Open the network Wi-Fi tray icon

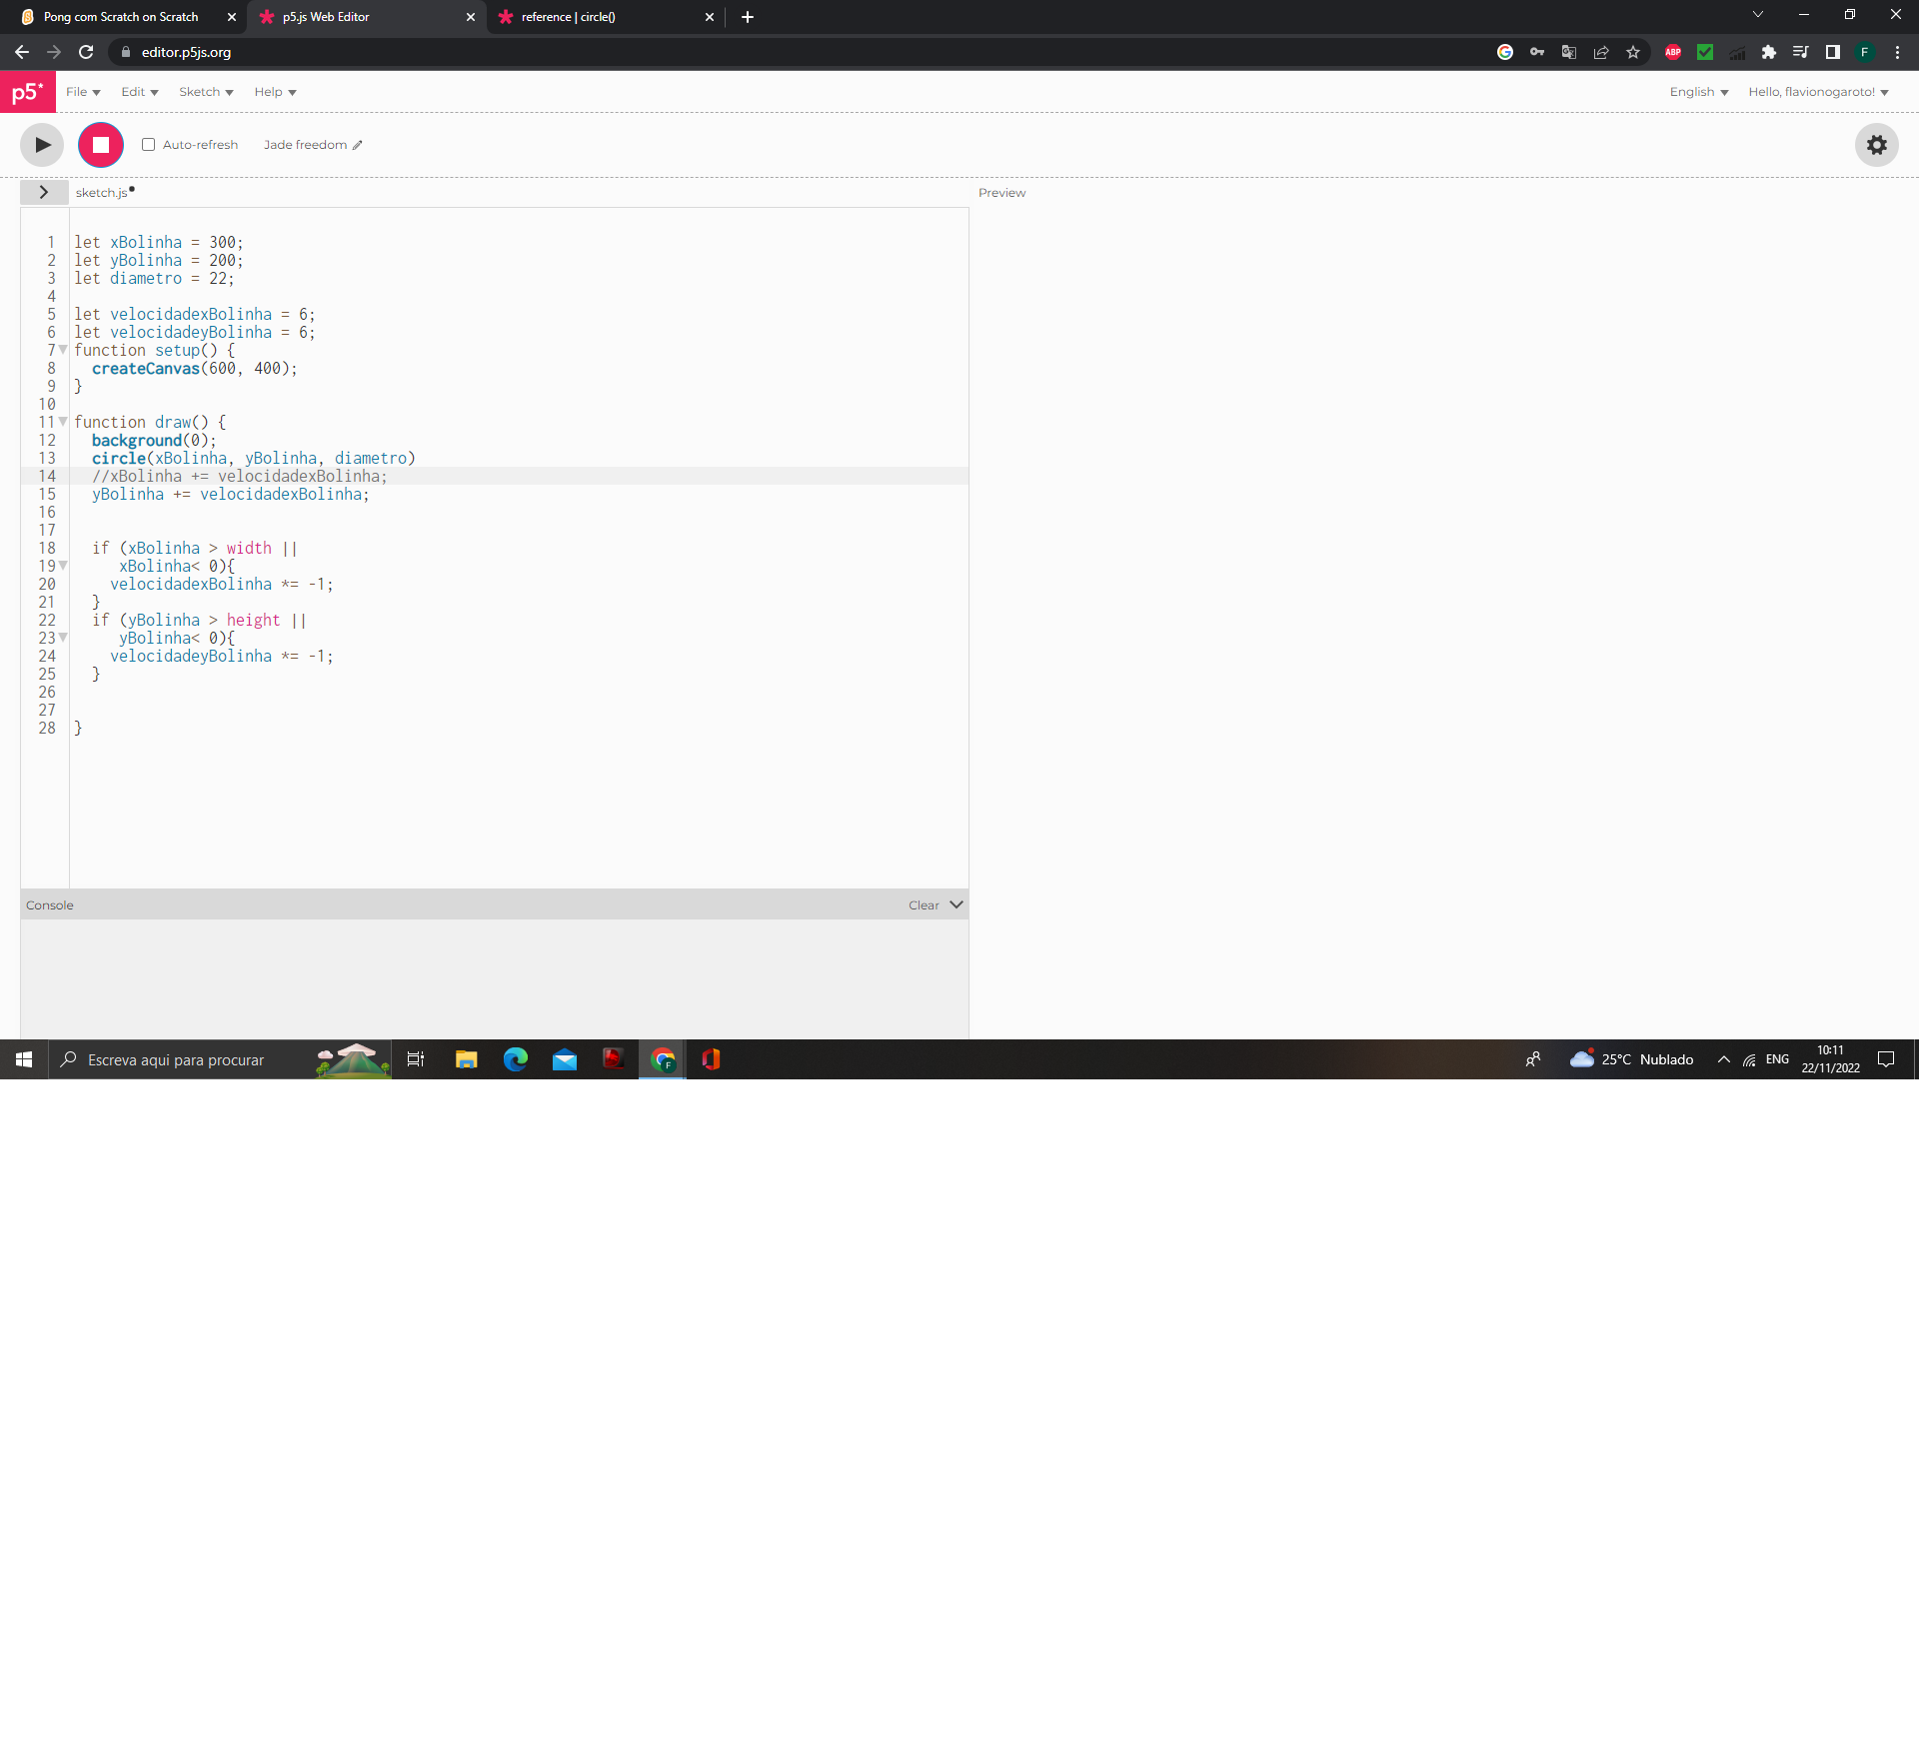[x=1749, y=1059]
